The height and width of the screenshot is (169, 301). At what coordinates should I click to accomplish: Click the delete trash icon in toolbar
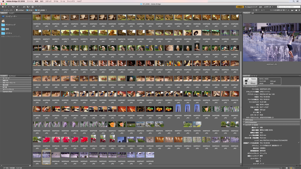(299, 10)
